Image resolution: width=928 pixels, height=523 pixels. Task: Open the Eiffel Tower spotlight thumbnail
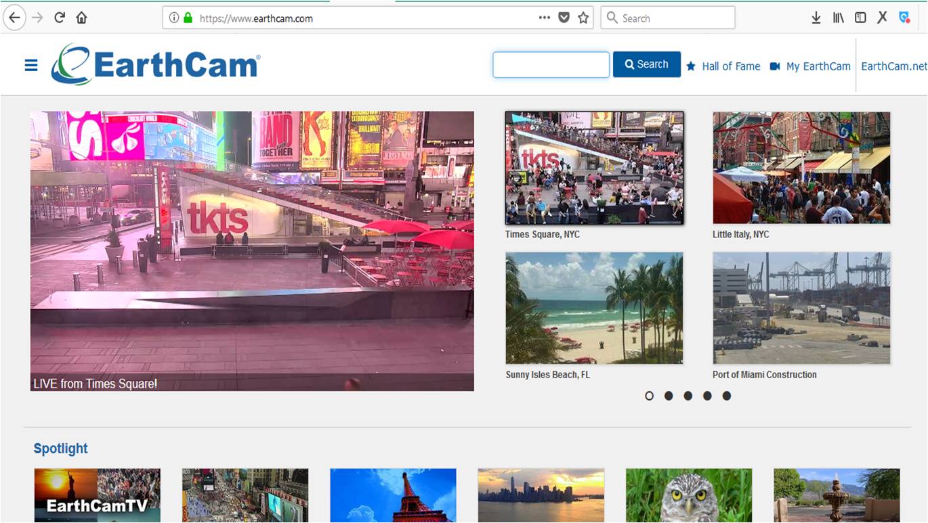pyautogui.click(x=393, y=495)
